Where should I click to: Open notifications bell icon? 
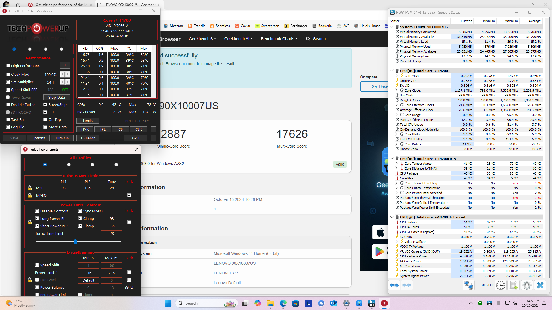[x=544, y=303]
